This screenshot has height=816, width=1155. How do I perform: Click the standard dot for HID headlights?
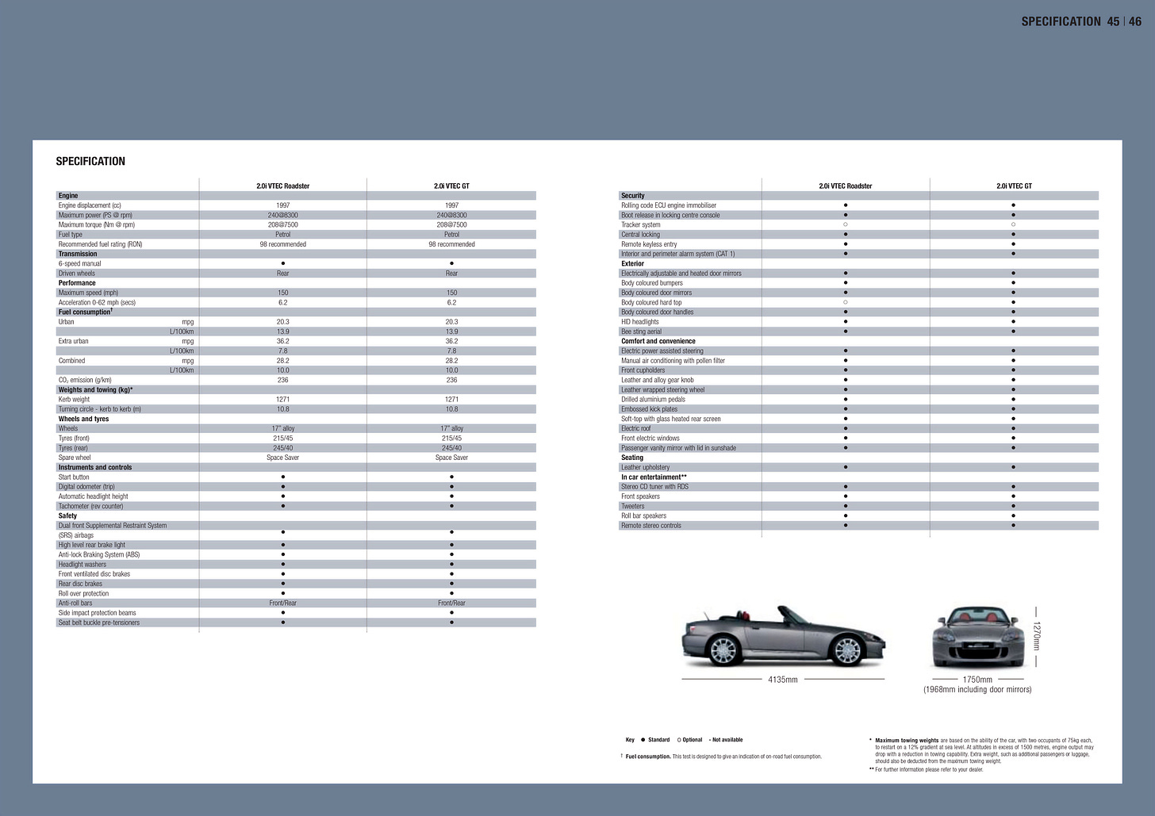[x=845, y=322]
